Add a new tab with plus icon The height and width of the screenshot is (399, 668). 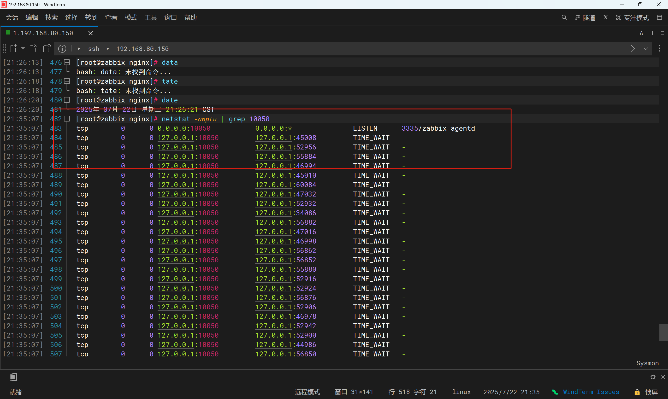point(653,33)
